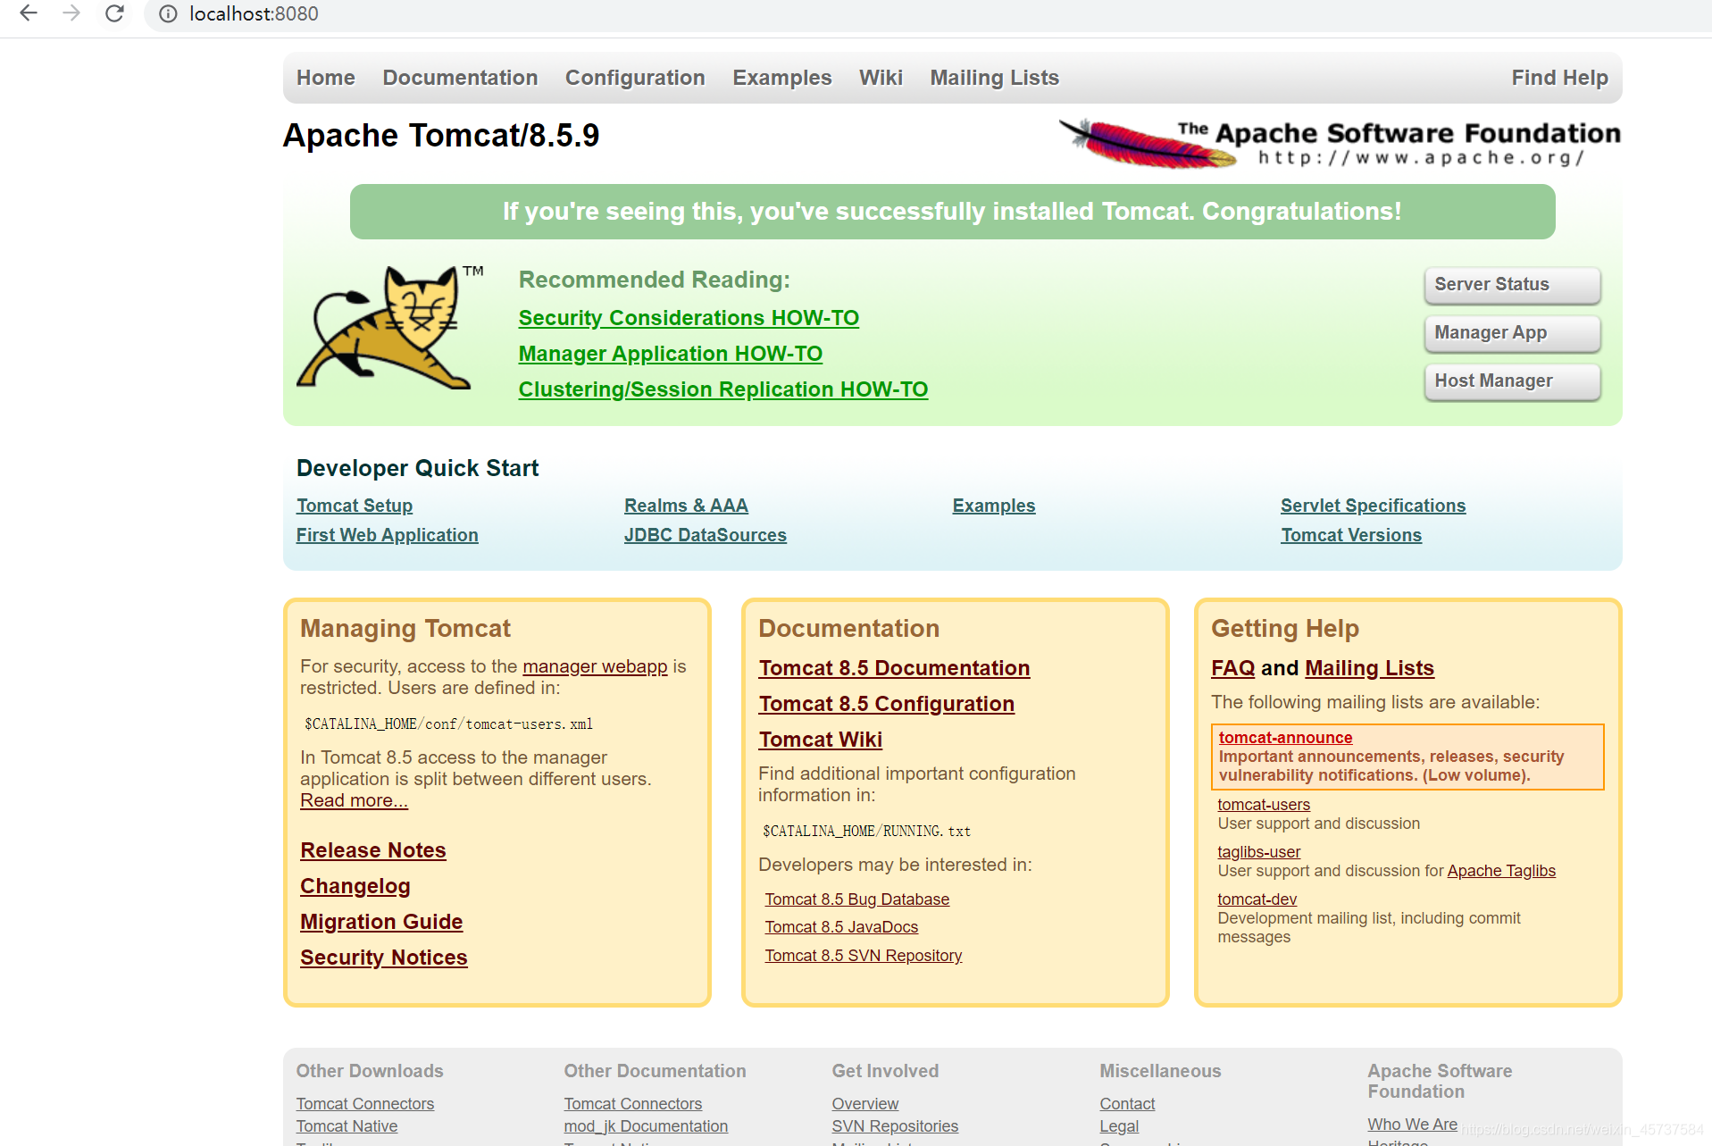Screen dimensions: 1712x1146
Task: Open the Tomcat Wiki link
Action: click(821, 740)
